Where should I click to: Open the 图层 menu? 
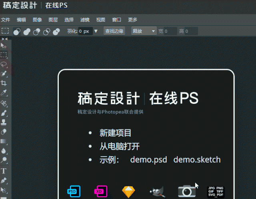tap(53, 20)
